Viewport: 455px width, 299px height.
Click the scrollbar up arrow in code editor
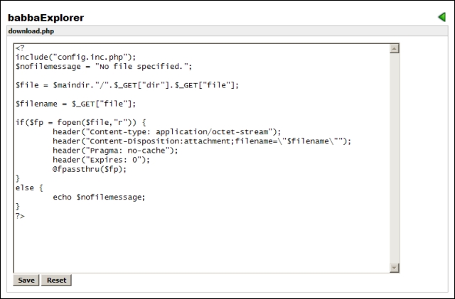tap(395, 48)
